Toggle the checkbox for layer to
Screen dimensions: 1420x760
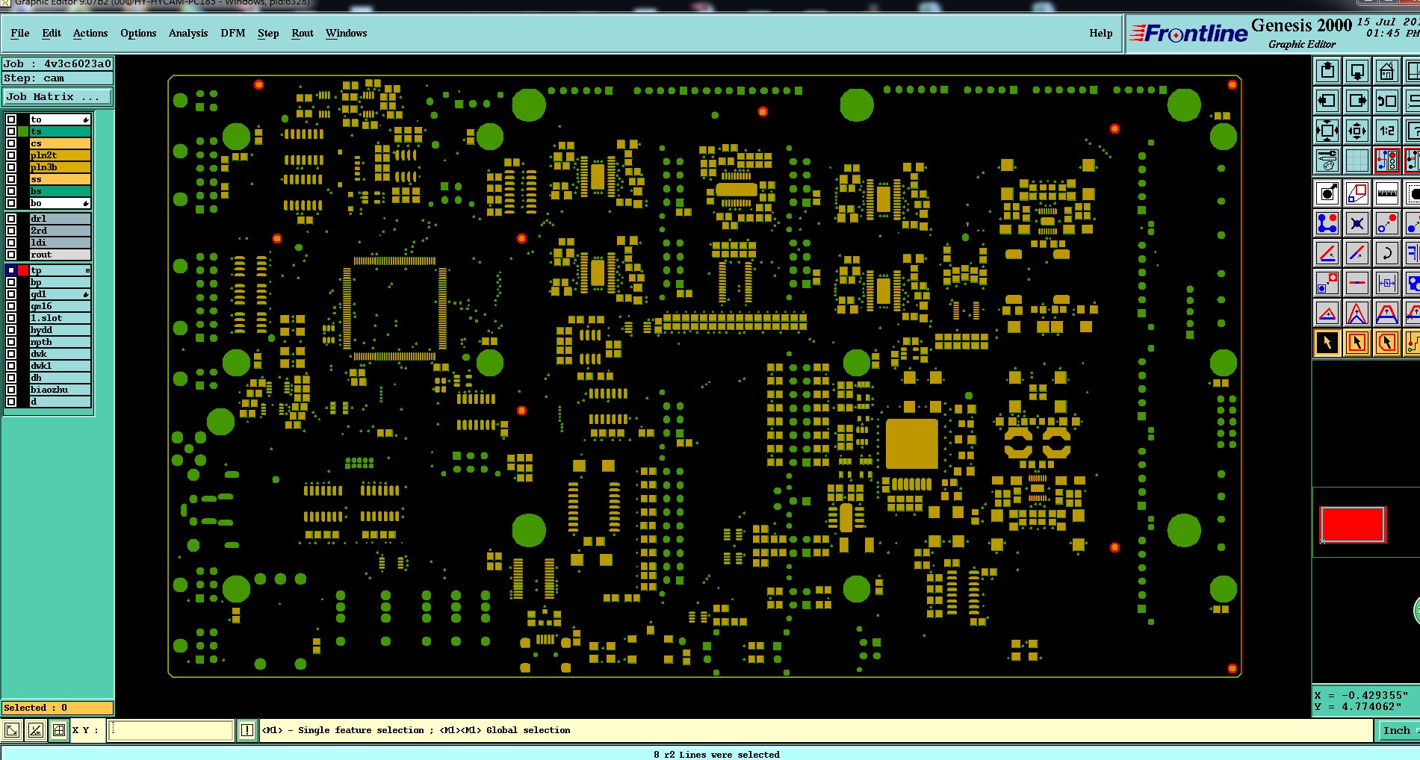tap(11, 119)
